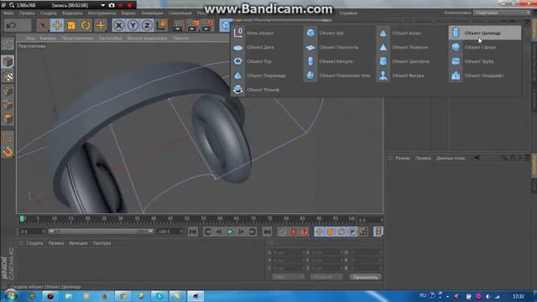537x302 pixels.
Task: Activate the Scale tool in the toolbar
Action: pyautogui.click(x=71, y=25)
